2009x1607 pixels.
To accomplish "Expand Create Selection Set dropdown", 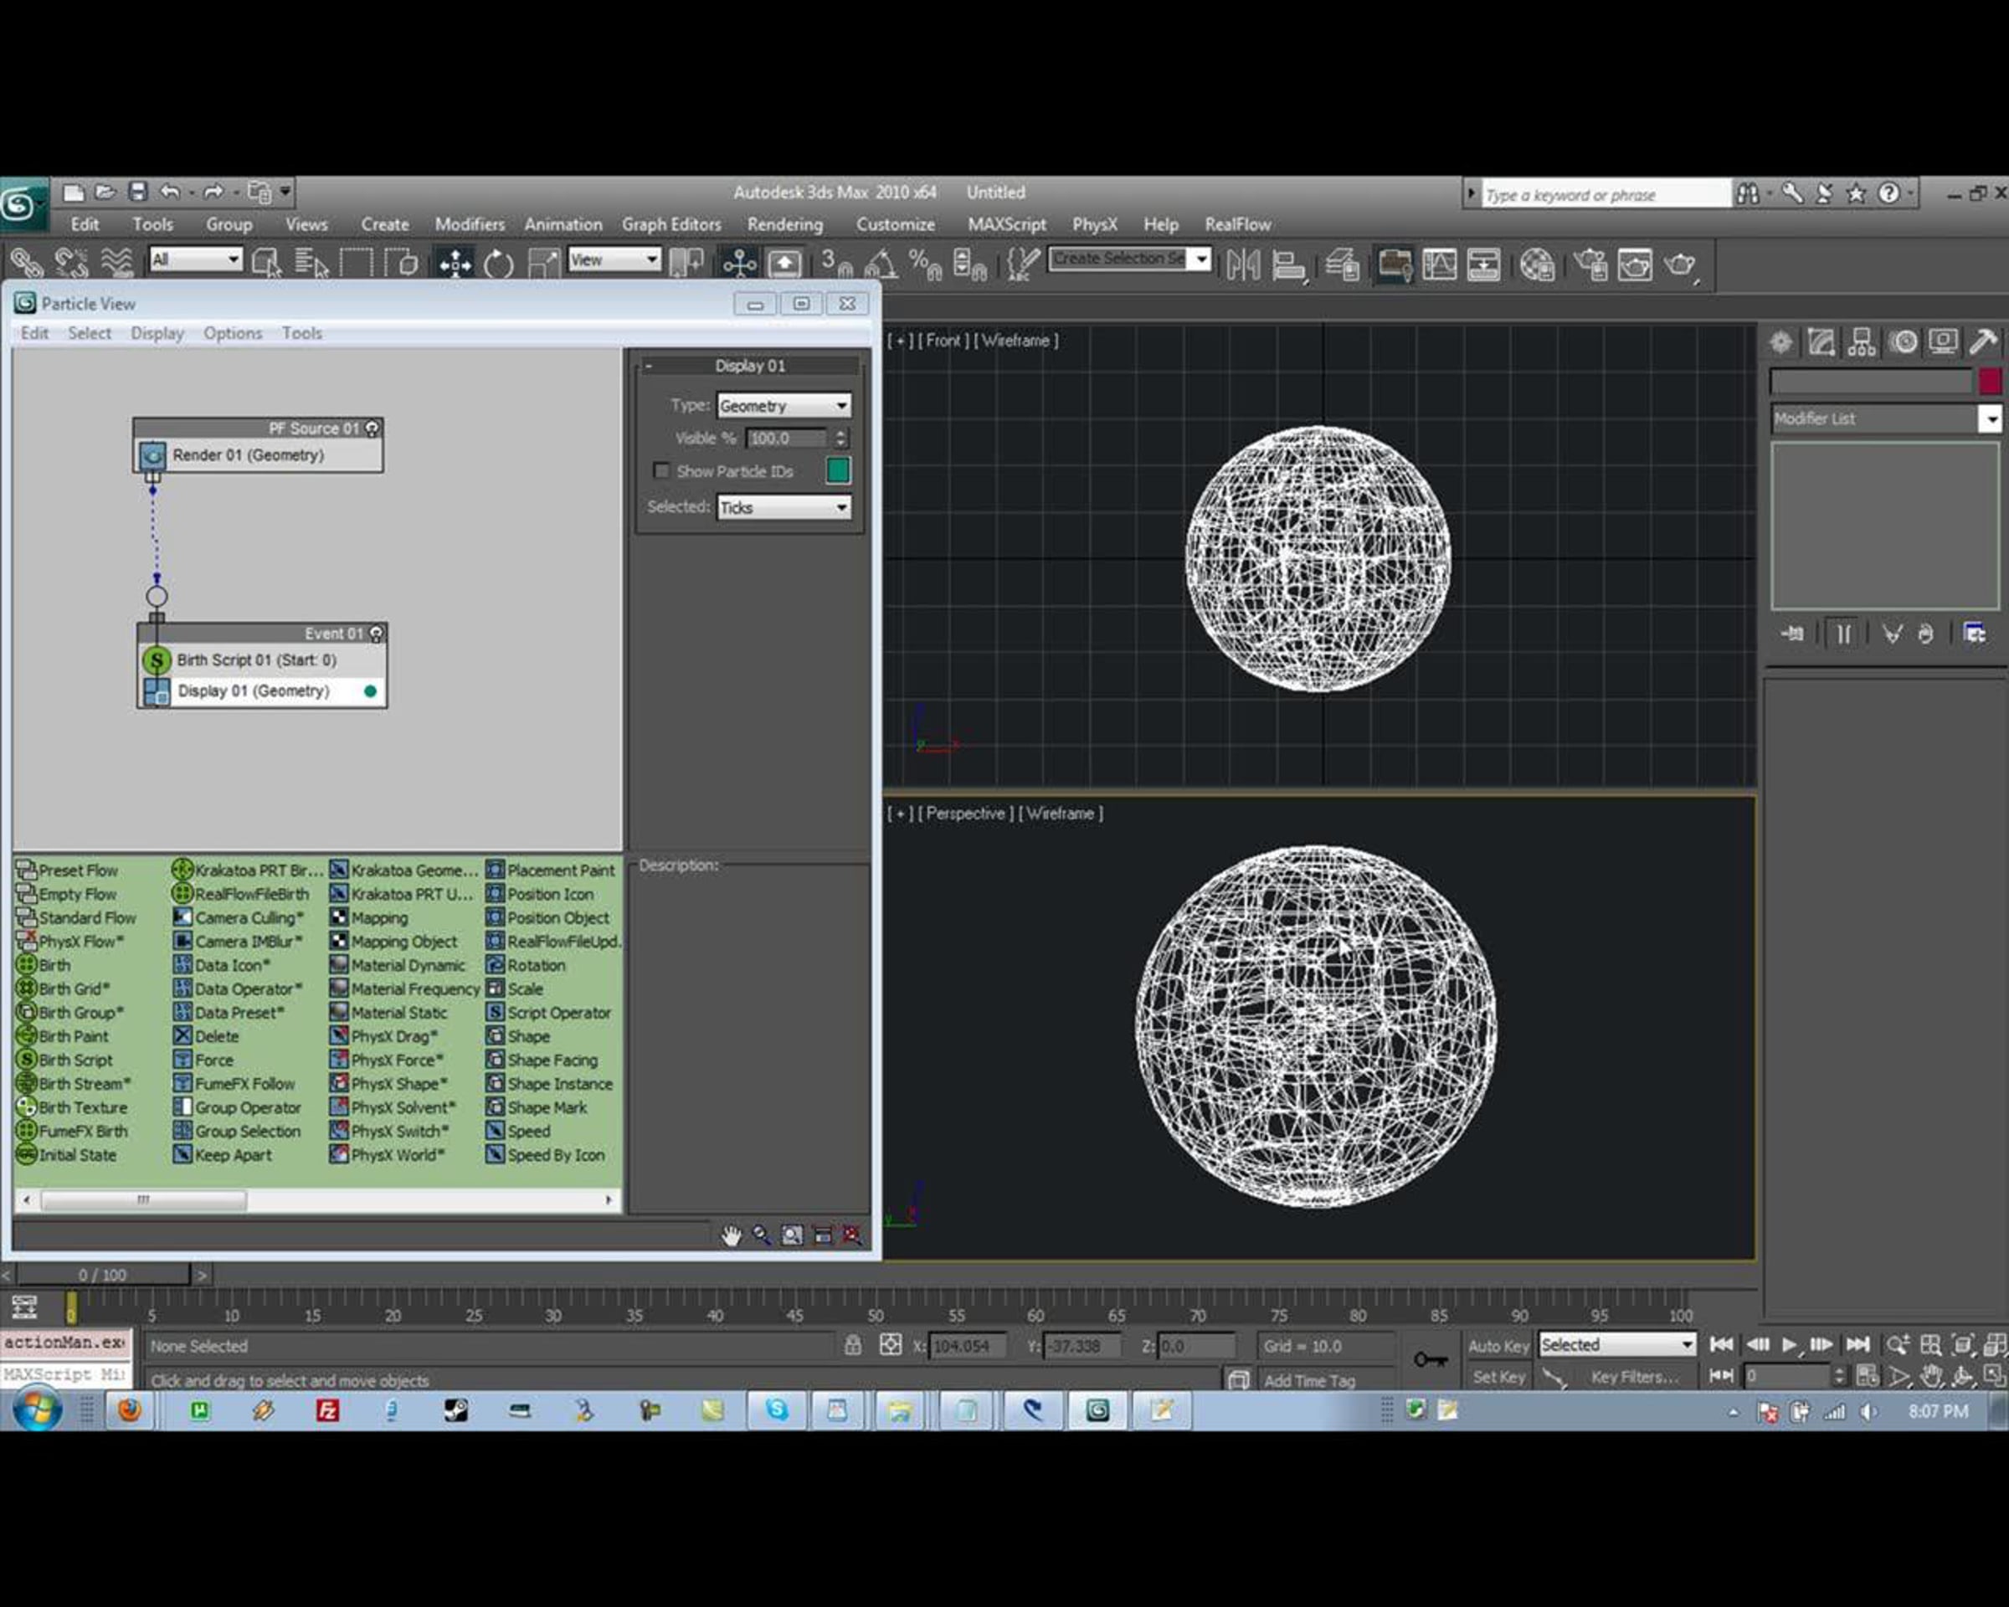I will (x=1202, y=259).
